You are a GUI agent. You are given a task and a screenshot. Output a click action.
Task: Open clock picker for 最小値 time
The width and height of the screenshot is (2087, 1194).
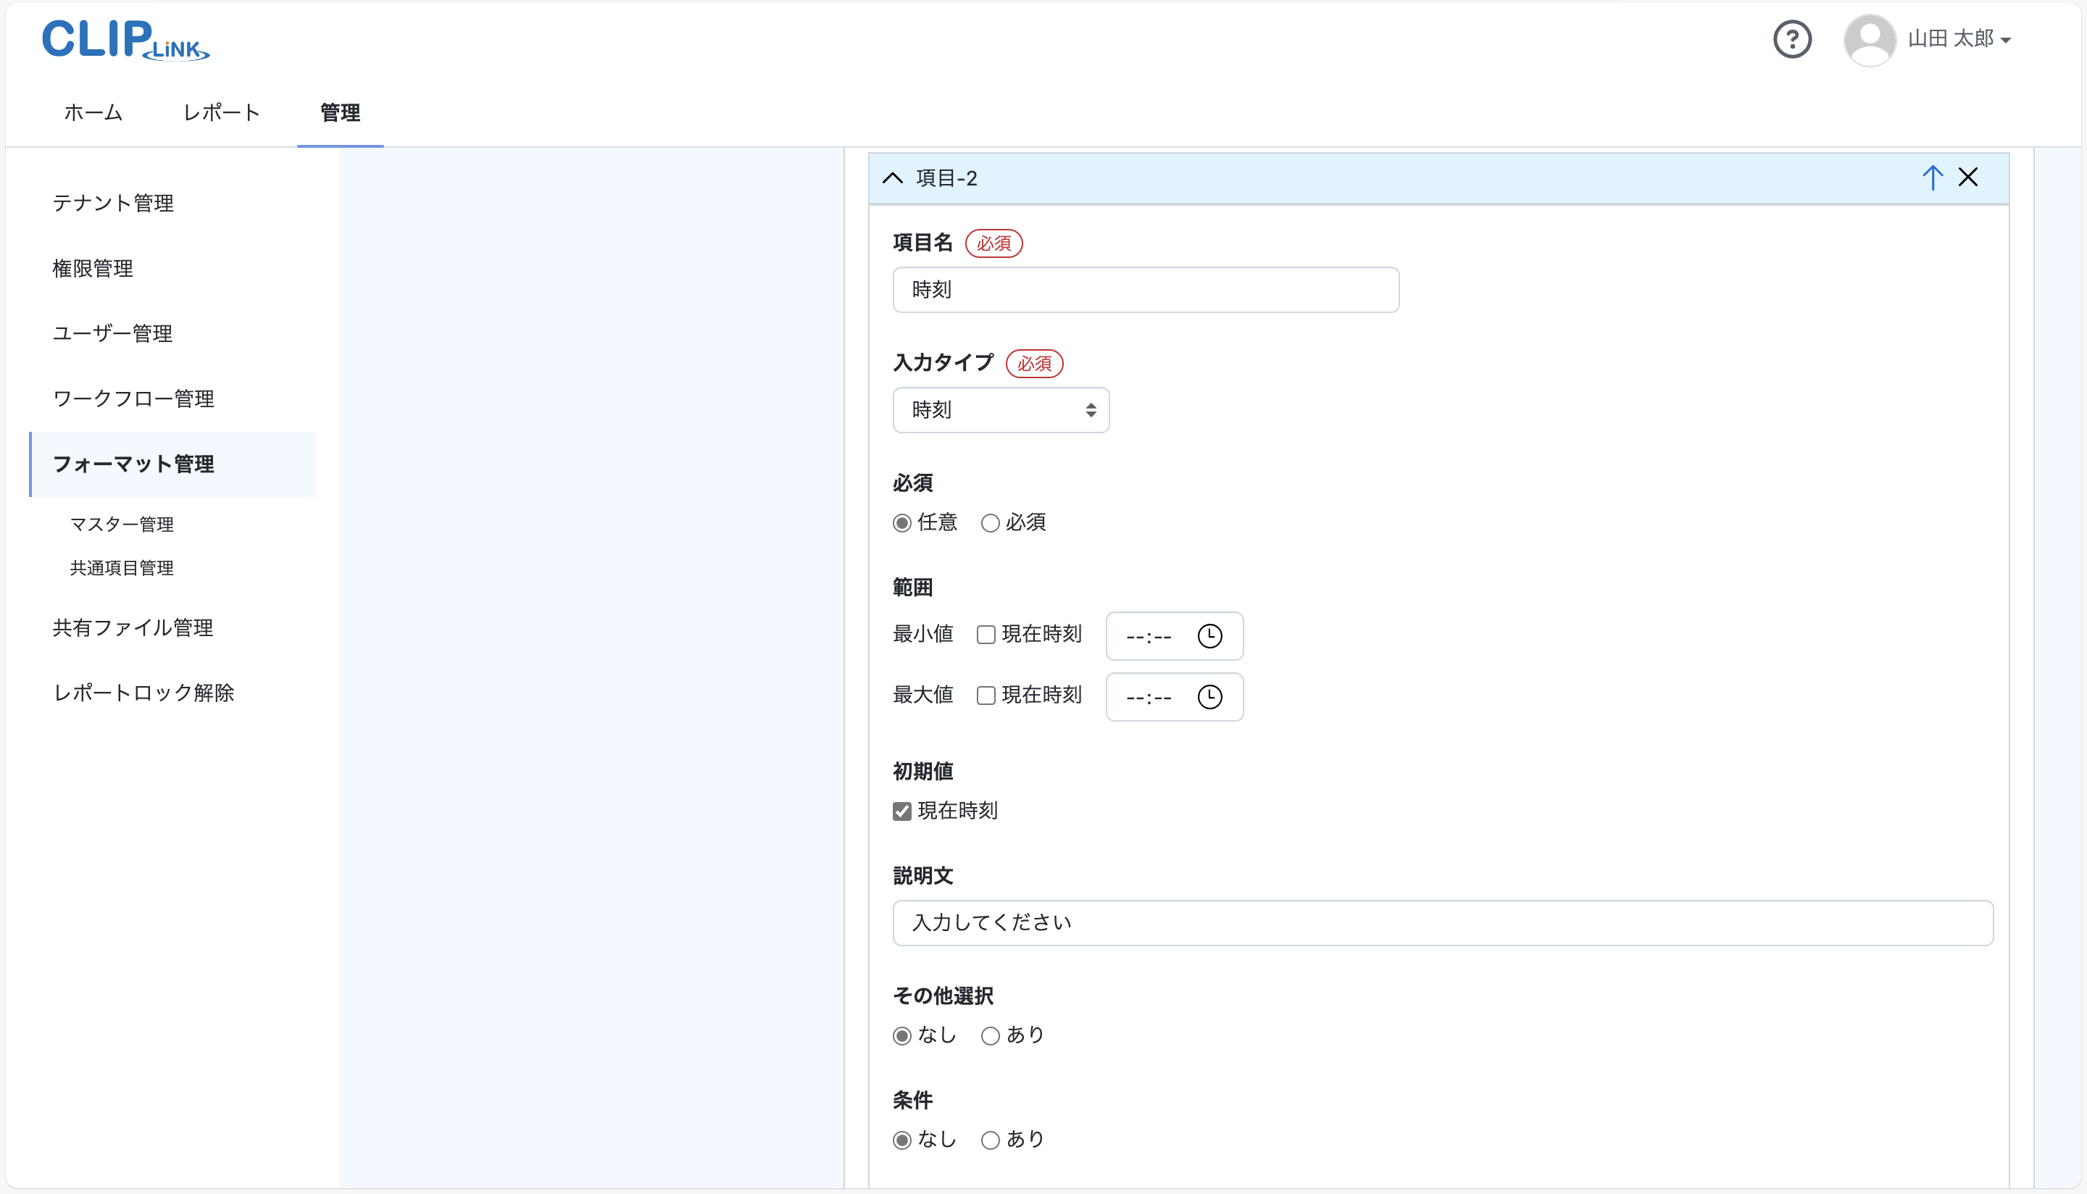tap(1209, 636)
